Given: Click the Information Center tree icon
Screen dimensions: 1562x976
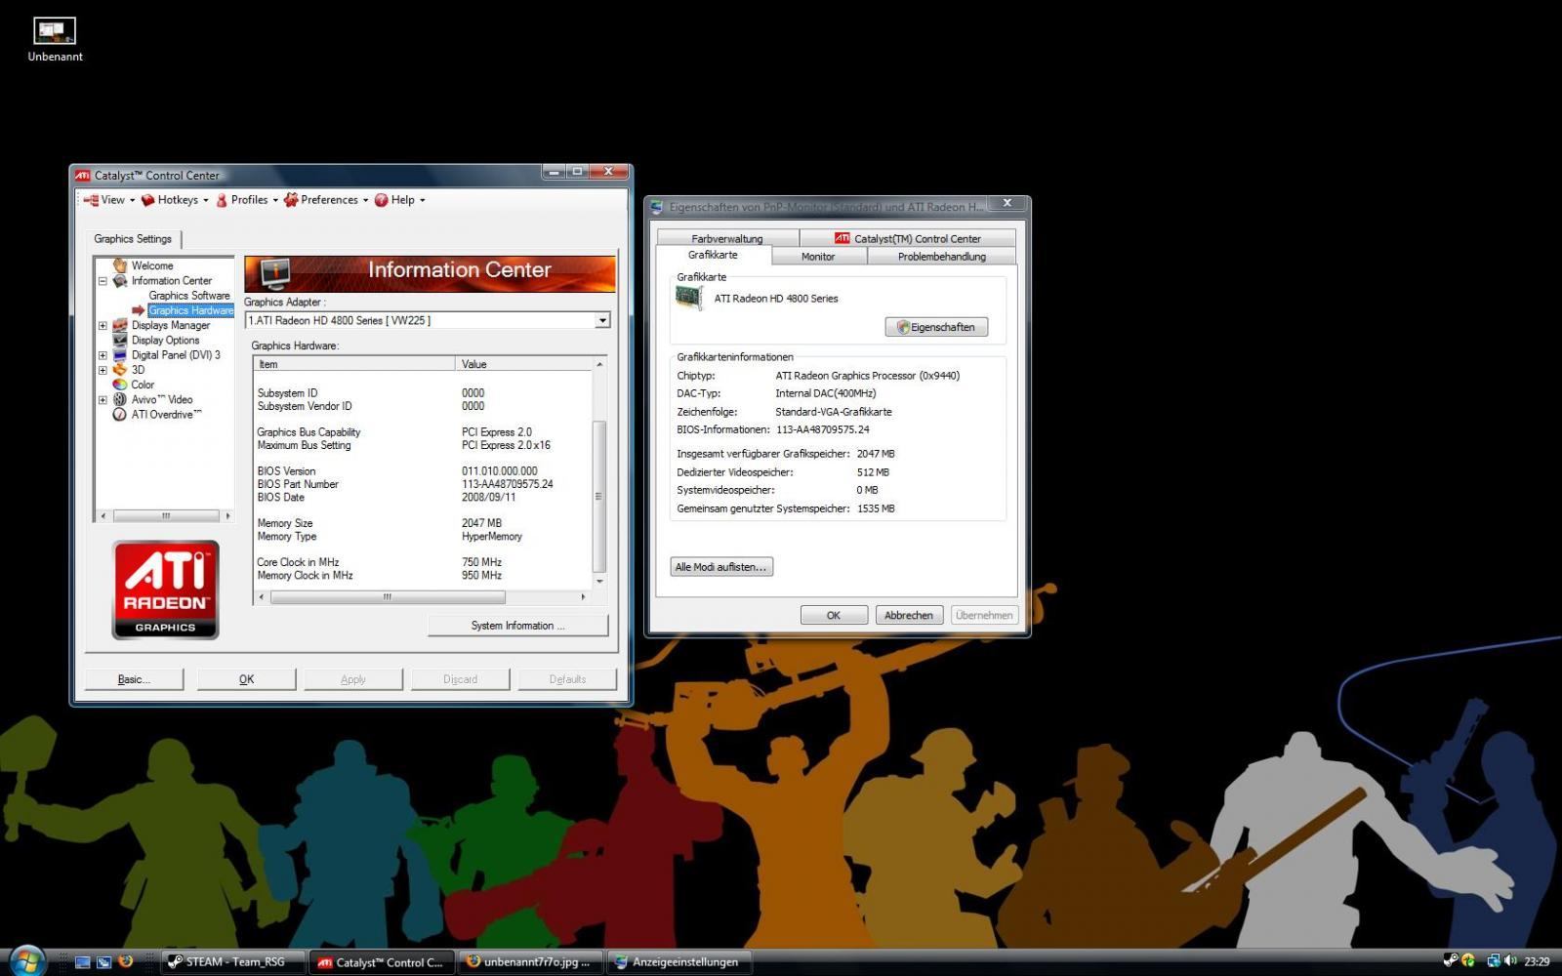Looking at the screenshot, I should click(x=120, y=280).
